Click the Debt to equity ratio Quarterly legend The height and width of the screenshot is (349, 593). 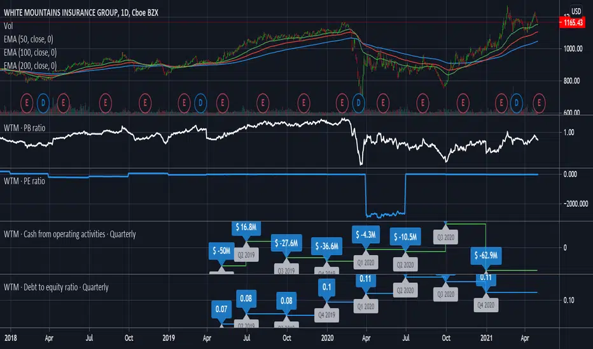(x=56, y=287)
